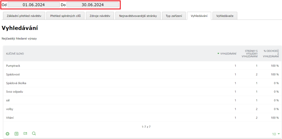Sort by Klíčové slovo column header
The image size is (282, 139).
pyautogui.click(x=15, y=54)
